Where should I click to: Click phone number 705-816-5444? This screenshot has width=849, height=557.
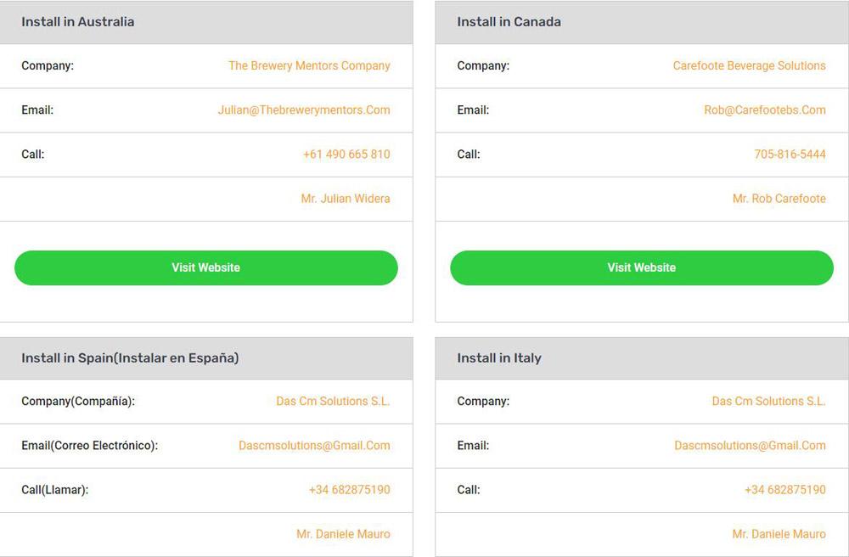pyautogui.click(x=790, y=155)
